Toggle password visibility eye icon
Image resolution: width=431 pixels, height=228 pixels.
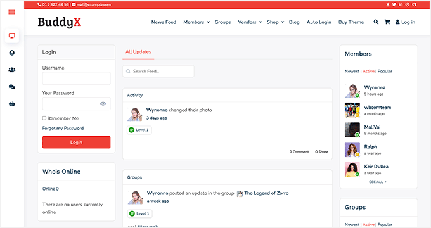click(x=103, y=104)
